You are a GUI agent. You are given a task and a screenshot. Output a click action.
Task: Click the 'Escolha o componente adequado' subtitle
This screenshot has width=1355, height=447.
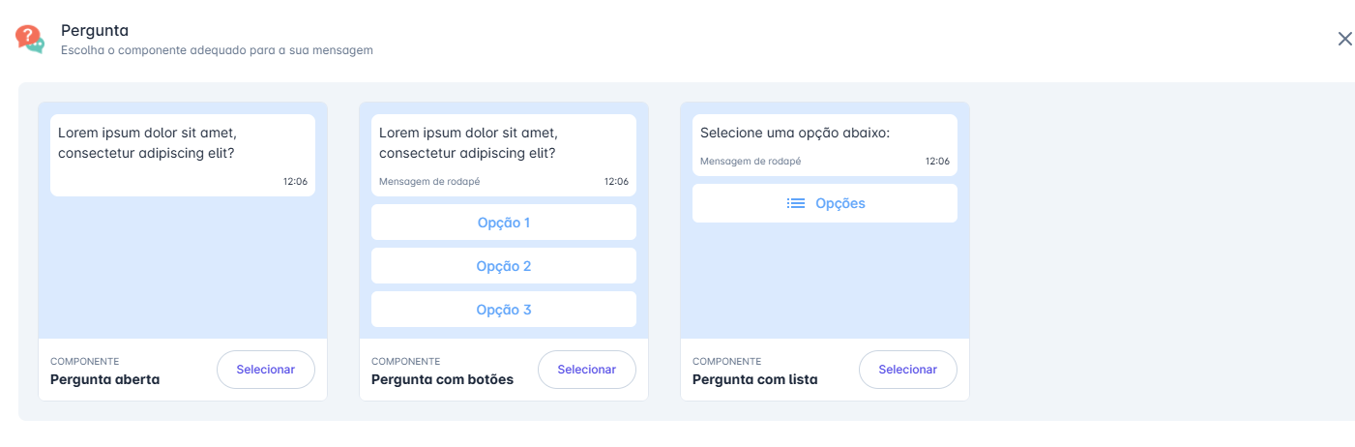(217, 49)
